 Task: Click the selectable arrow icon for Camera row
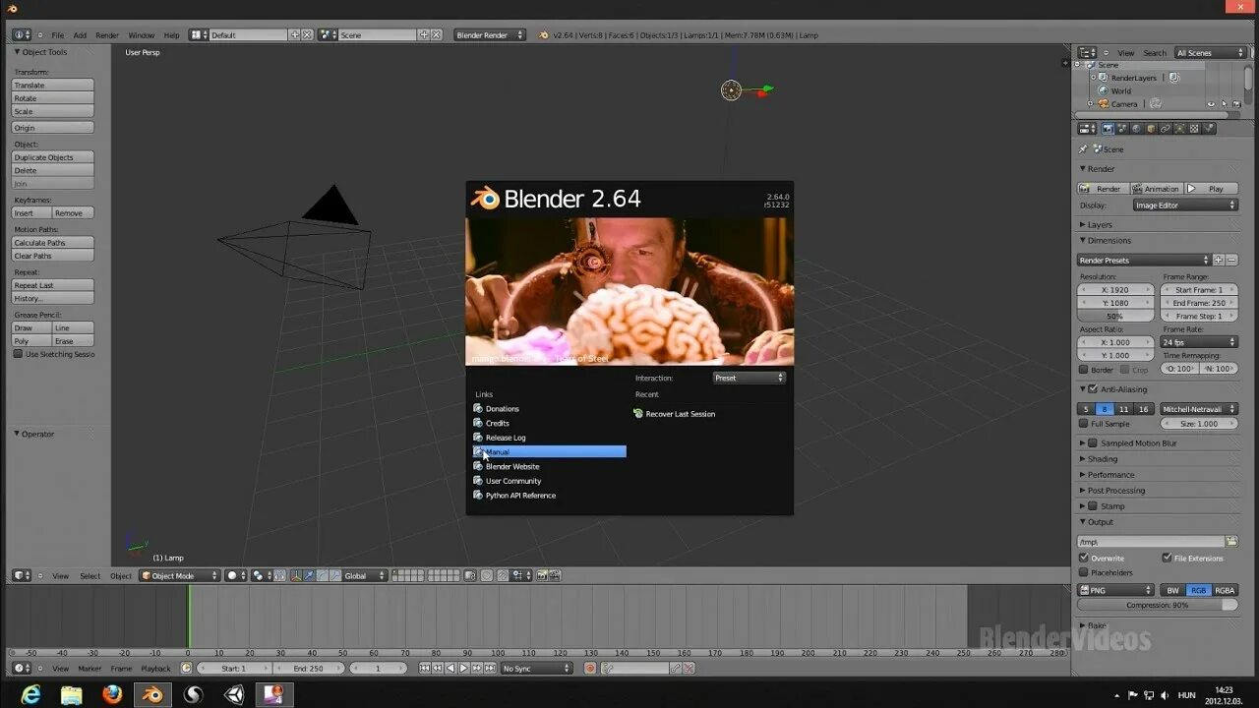click(x=1224, y=104)
